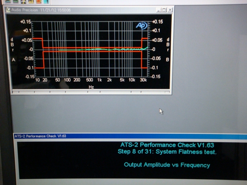Click the 'Hz' x-axis label
Image resolution: width=247 pixels, height=185 pixels.
[x=91, y=87]
